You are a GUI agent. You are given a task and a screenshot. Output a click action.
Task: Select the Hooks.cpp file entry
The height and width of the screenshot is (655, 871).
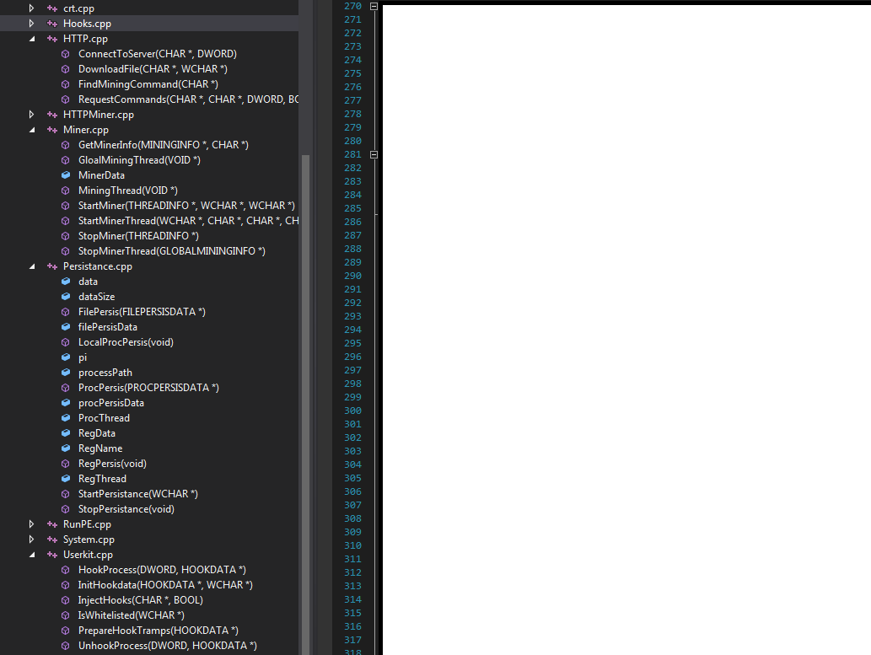pos(87,24)
